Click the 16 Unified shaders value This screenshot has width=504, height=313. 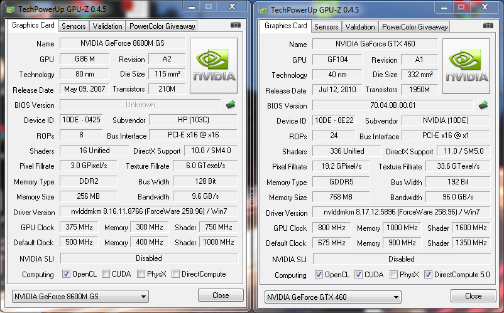[94, 151]
